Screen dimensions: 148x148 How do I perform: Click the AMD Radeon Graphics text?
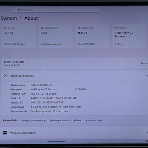coord(52,44)
